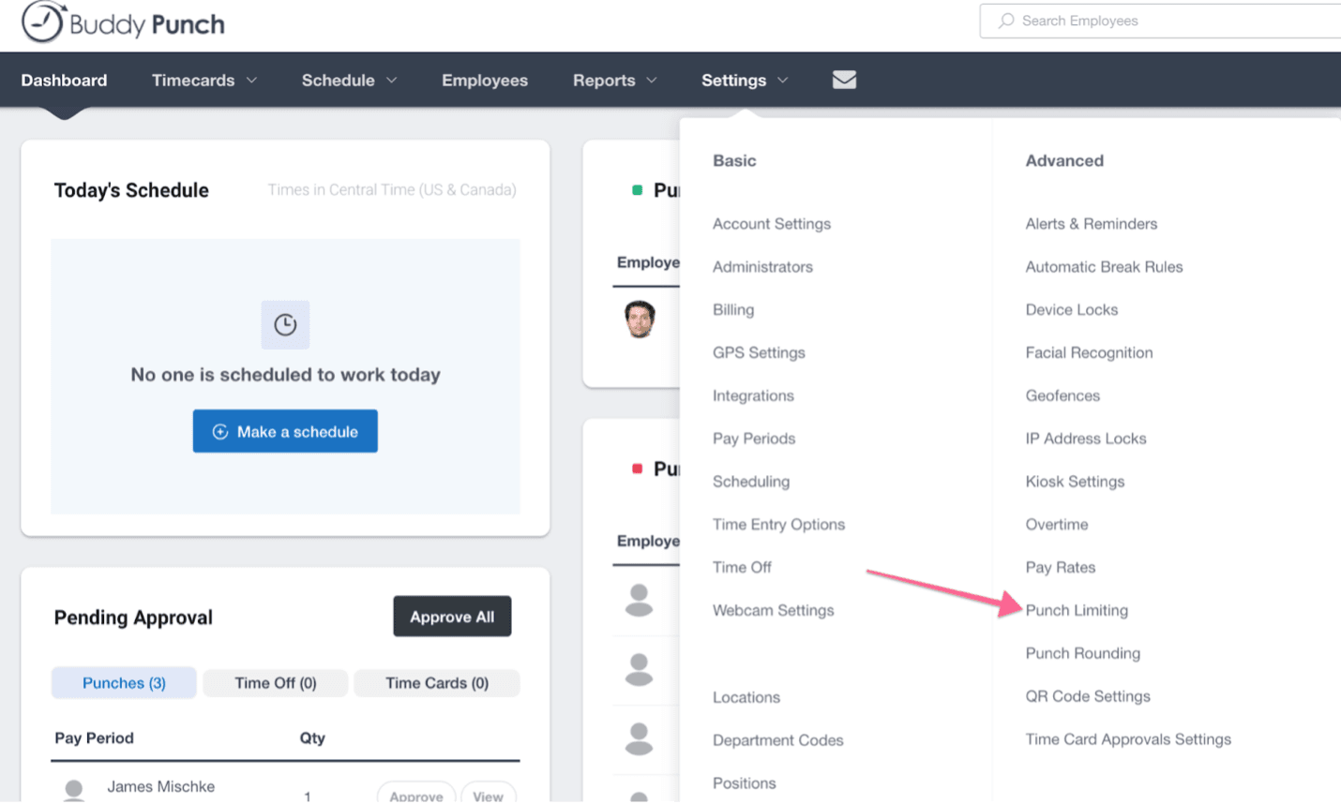Expand the Schedule dropdown menu
1341x804 pixels.
point(349,81)
